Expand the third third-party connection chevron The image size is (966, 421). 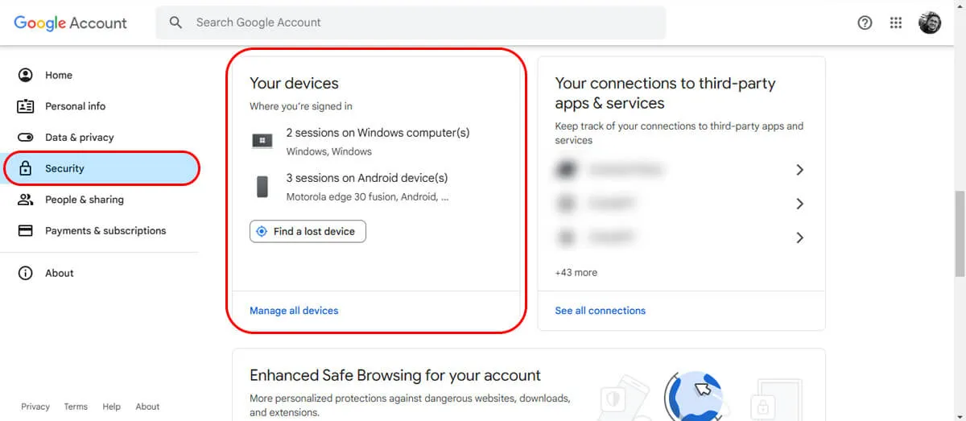point(799,237)
